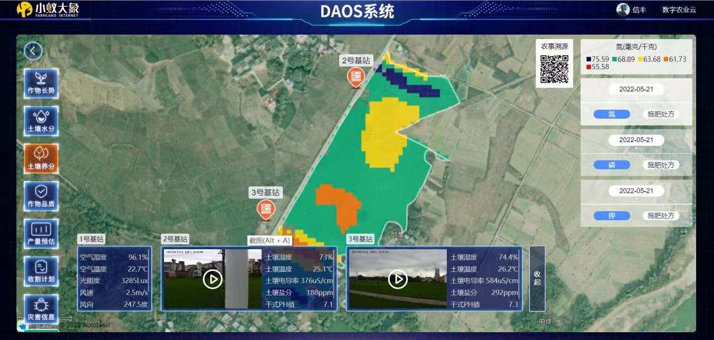
Task: Select the 土壤水分 soil moisture icon
Action: coord(41,121)
